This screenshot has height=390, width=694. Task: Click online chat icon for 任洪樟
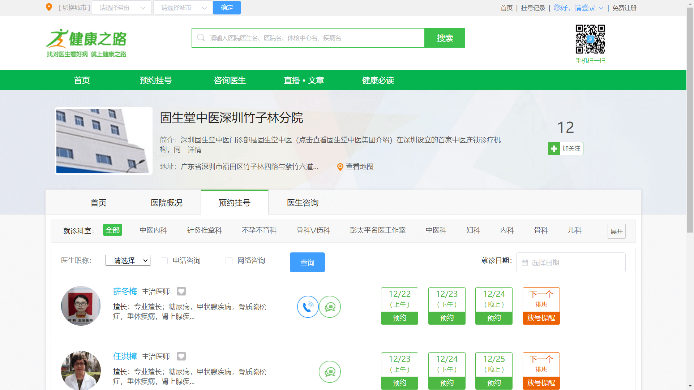pos(330,372)
